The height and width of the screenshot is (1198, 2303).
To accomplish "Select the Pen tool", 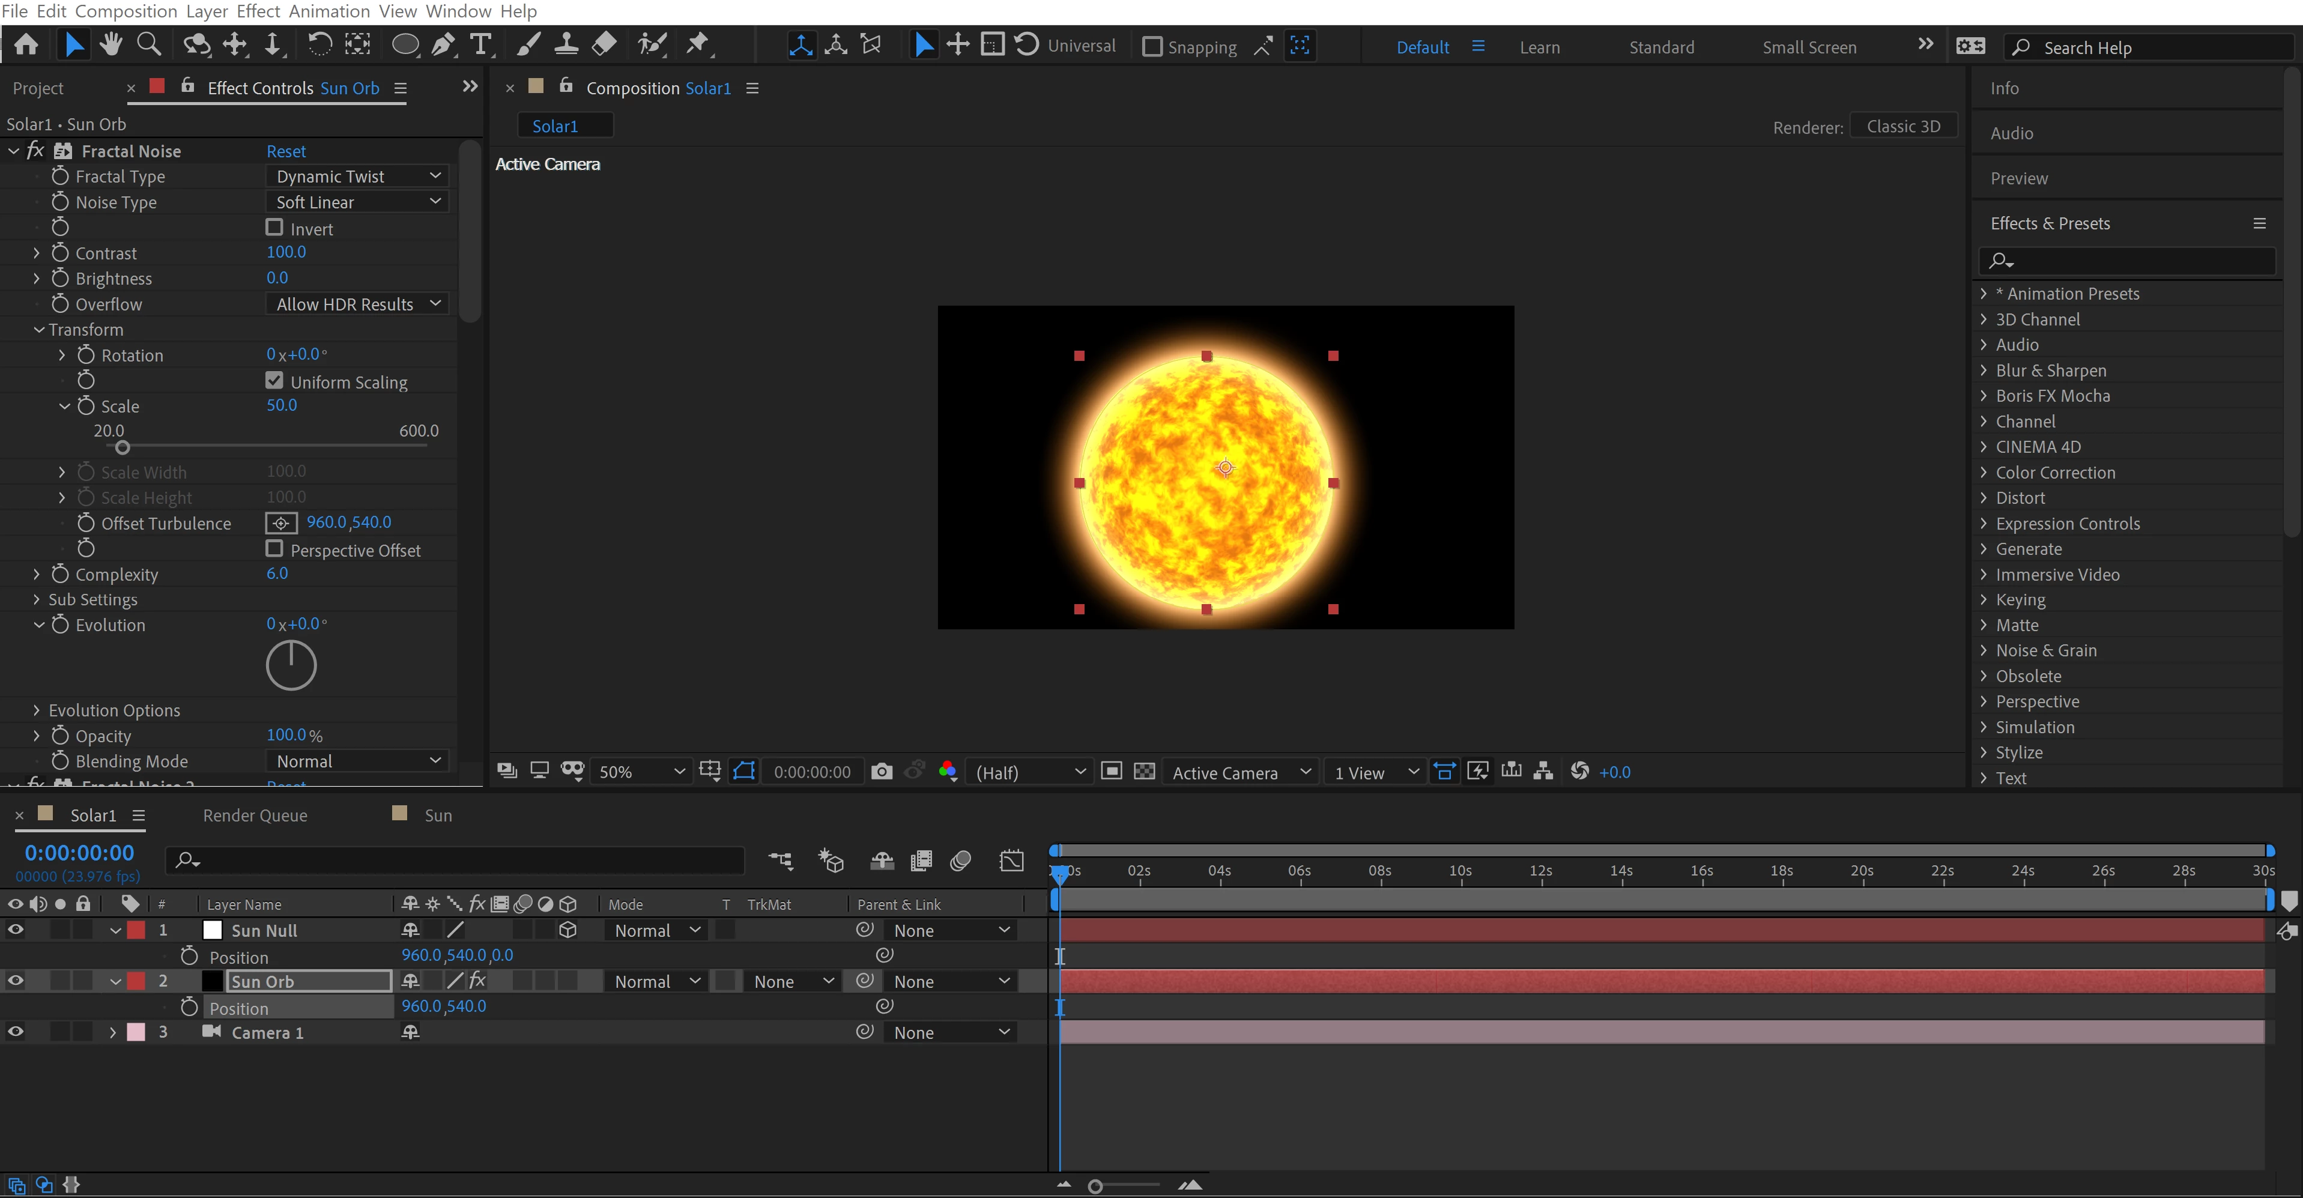I will [443, 44].
